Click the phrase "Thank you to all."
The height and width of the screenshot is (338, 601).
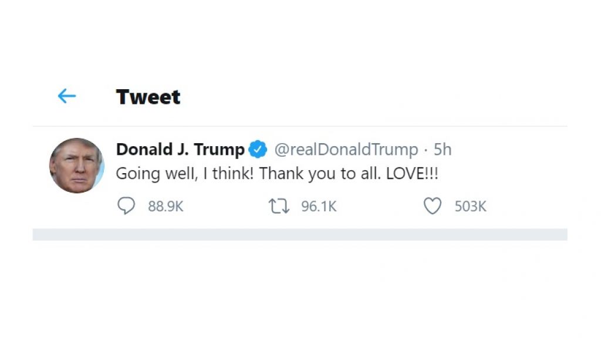tap(320, 174)
